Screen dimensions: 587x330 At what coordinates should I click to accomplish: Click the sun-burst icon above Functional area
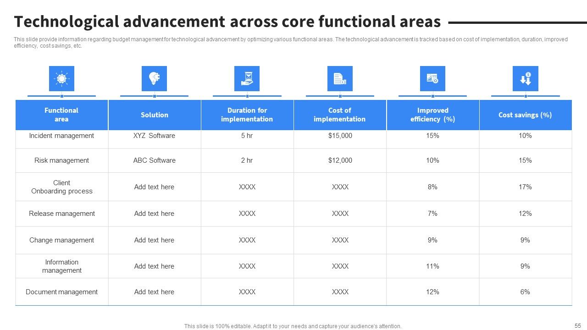tap(61, 78)
